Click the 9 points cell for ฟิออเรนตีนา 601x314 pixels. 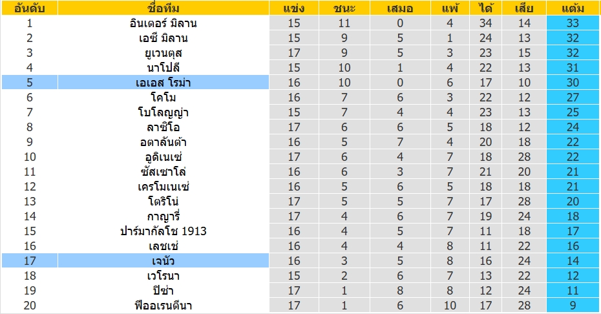coord(573,306)
